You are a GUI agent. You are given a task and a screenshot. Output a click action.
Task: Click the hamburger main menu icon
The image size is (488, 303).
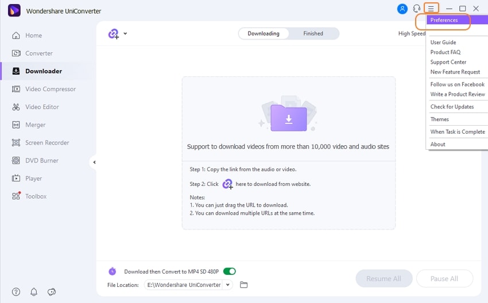pos(431,9)
